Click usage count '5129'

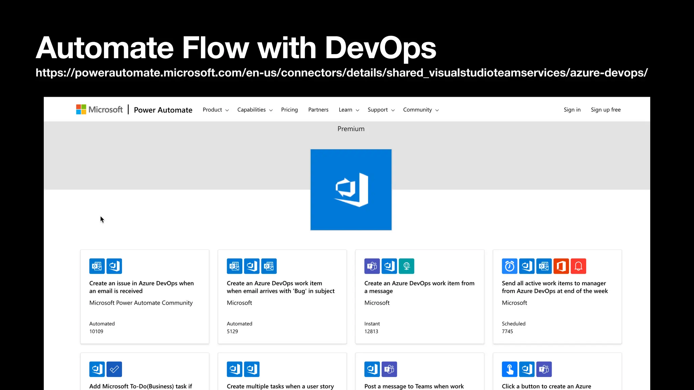[232, 331]
